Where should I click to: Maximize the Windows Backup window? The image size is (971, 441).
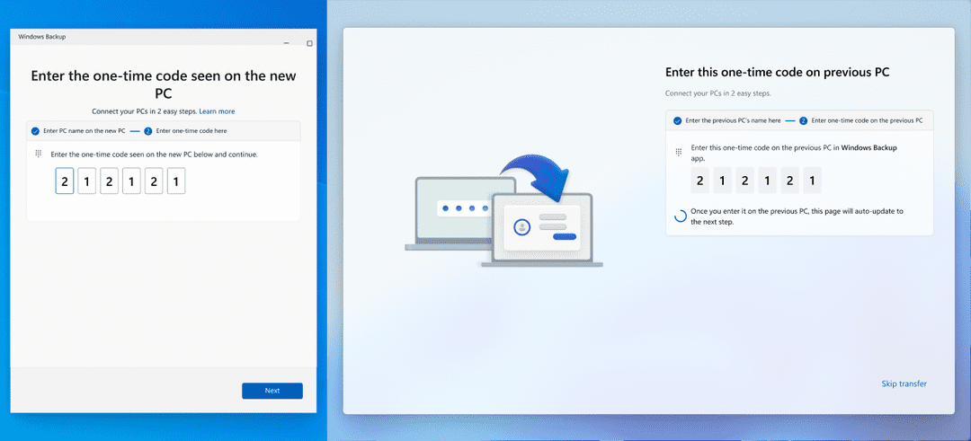tap(309, 43)
